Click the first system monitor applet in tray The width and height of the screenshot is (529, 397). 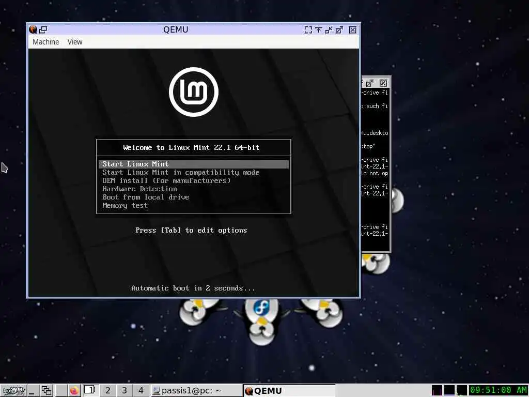[x=437, y=391]
